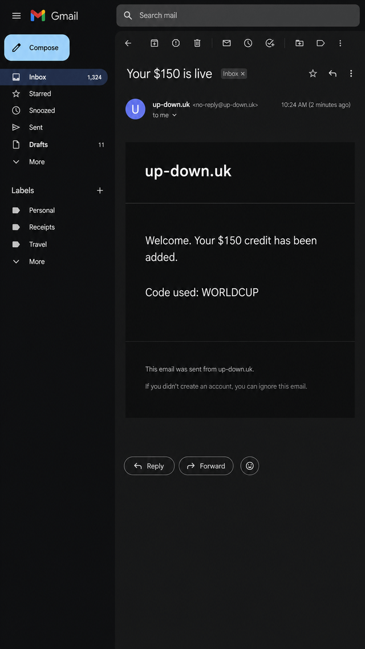Compose a new email
Viewport: 365px width, 649px height.
[x=37, y=47]
